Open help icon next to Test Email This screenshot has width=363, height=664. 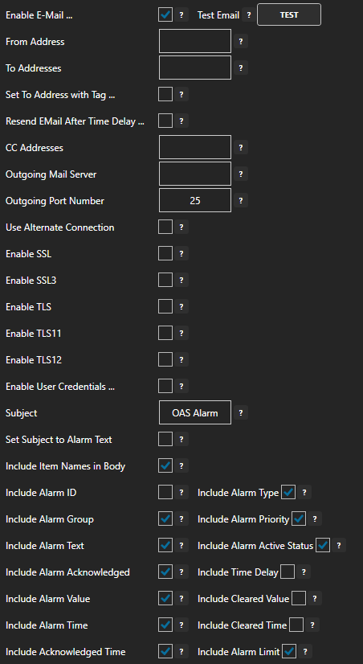tap(249, 15)
